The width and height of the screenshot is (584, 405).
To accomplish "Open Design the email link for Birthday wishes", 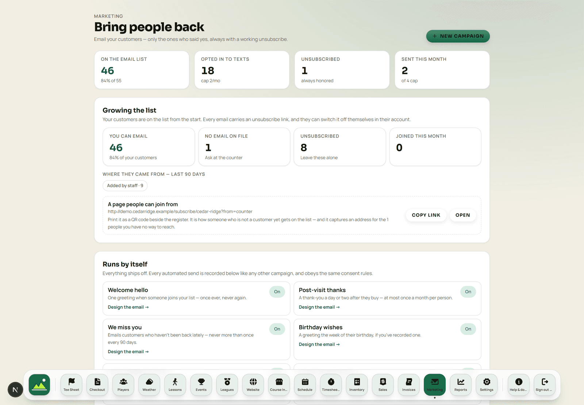I will (x=319, y=344).
